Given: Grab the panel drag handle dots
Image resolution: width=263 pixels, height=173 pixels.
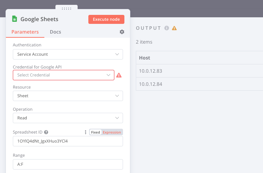Looking at the screenshot, I should pos(67,9).
